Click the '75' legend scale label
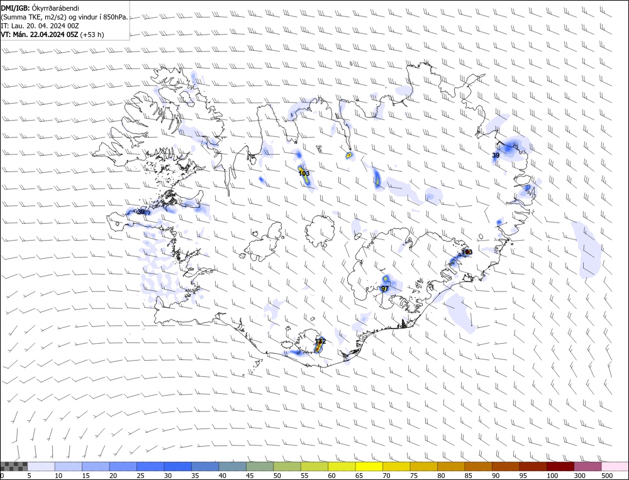The width and height of the screenshot is (629, 480). [413, 476]
